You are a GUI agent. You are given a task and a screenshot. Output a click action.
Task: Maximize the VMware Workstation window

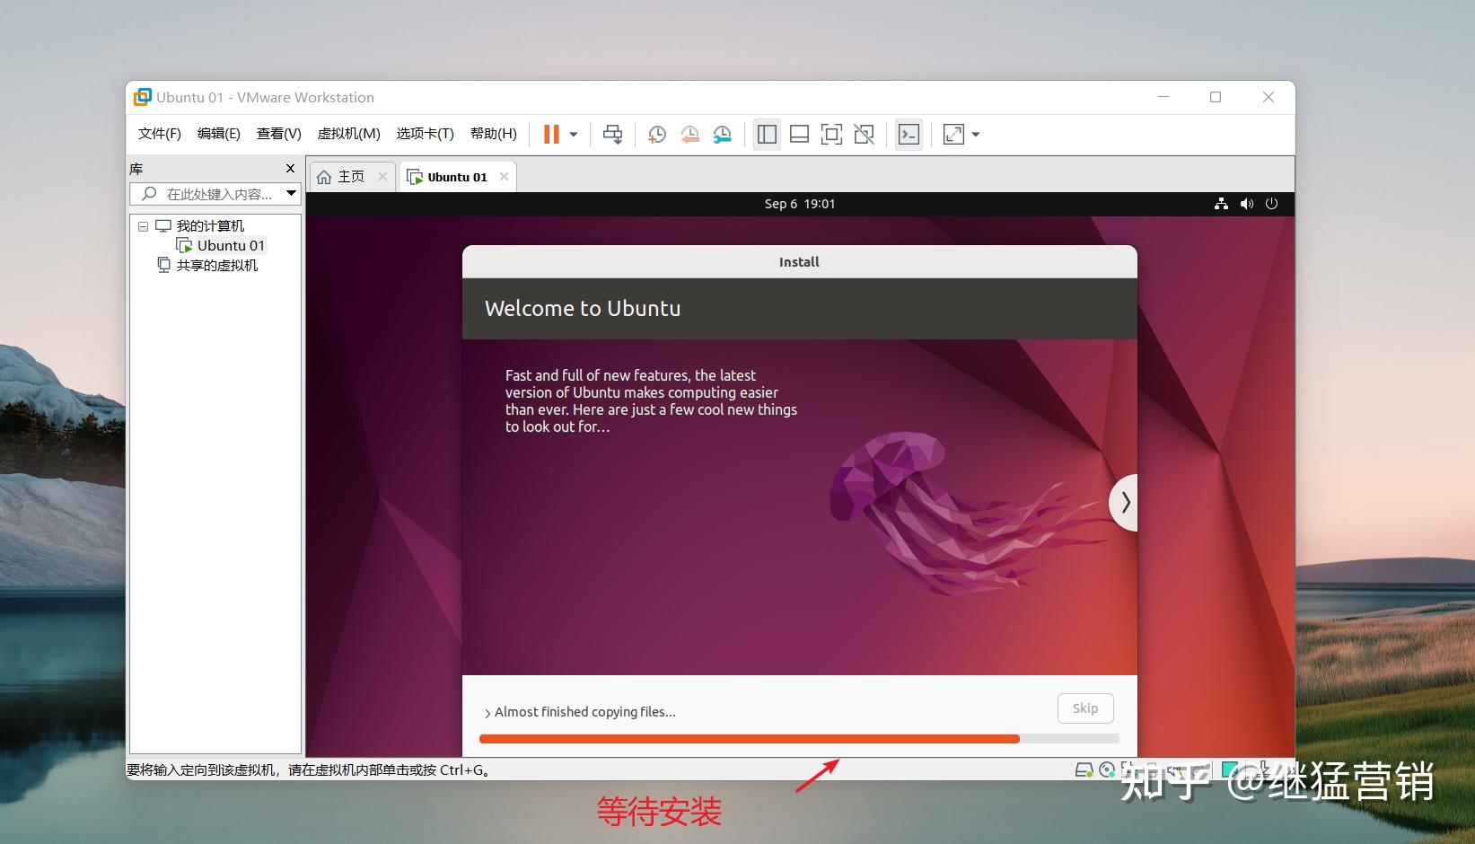[x=1216, y=97]
